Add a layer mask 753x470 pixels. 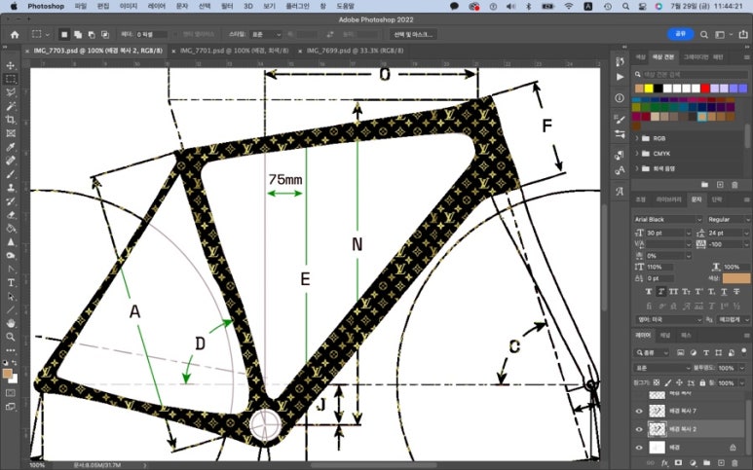pyautogui.click(x=679, y=463)
